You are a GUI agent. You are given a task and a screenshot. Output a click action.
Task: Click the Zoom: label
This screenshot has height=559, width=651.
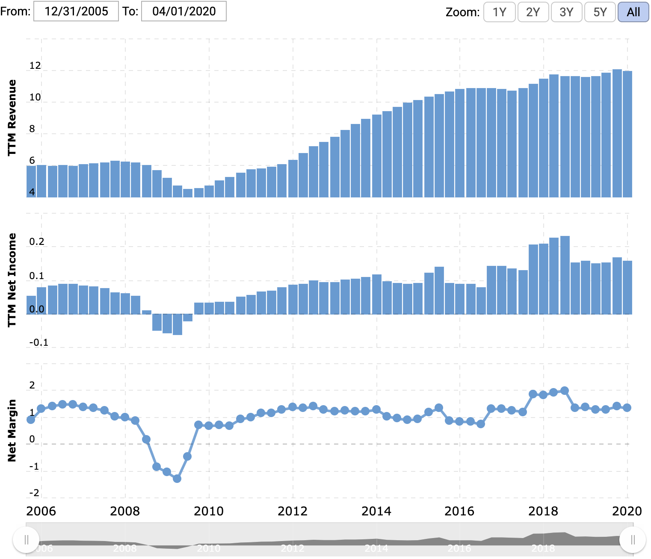click(x=462, y=12)
